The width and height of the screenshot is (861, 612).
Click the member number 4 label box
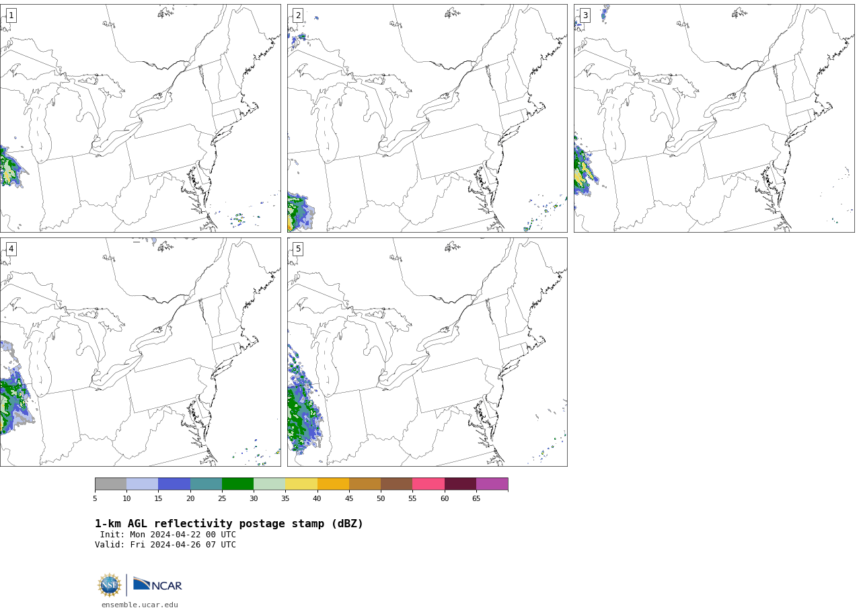tap(11, 249)
